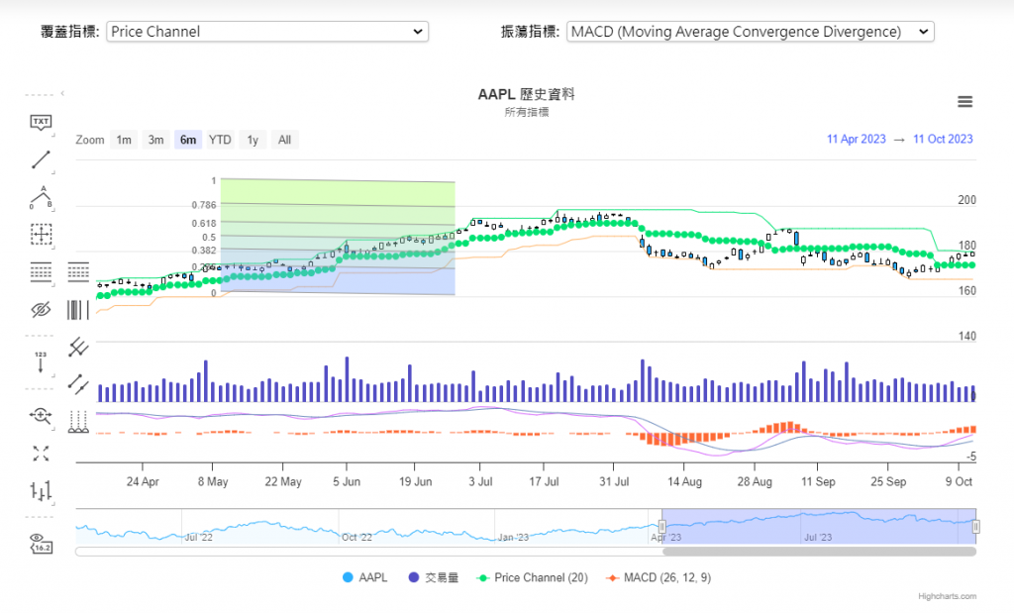Screen dimensions: 1014x613
Task: Set zoom range to 1y
Action: pyautogui.click(x=253, y=140)
